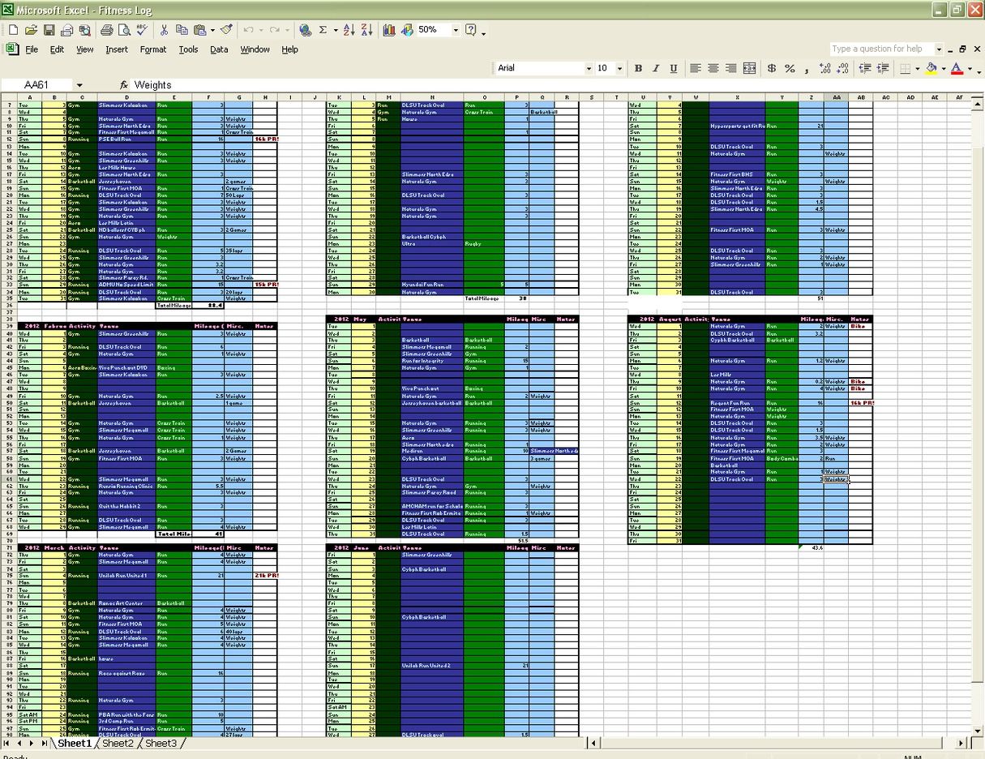The width and height of the screenshot is (985, 759).
Task: Align text right
Action: tap(731, 69)
